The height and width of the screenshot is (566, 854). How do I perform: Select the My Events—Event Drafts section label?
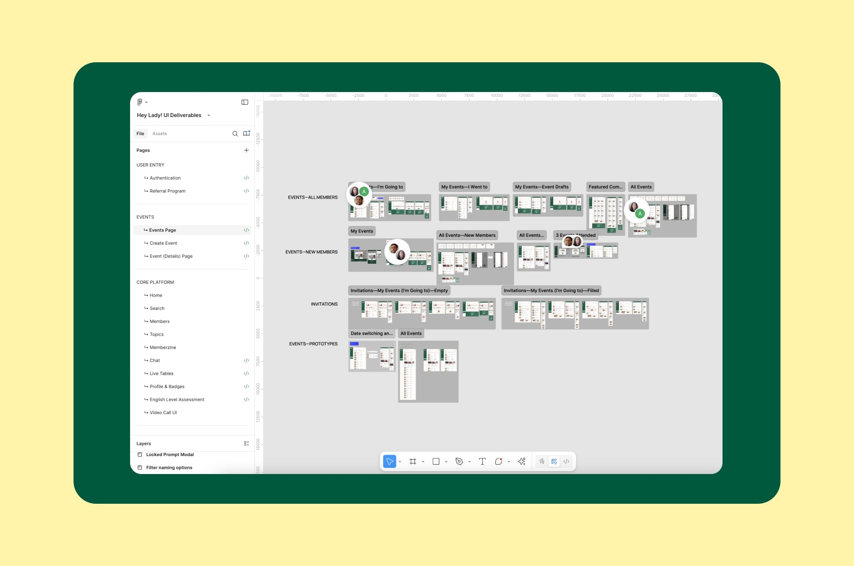(x=542, y=187)
